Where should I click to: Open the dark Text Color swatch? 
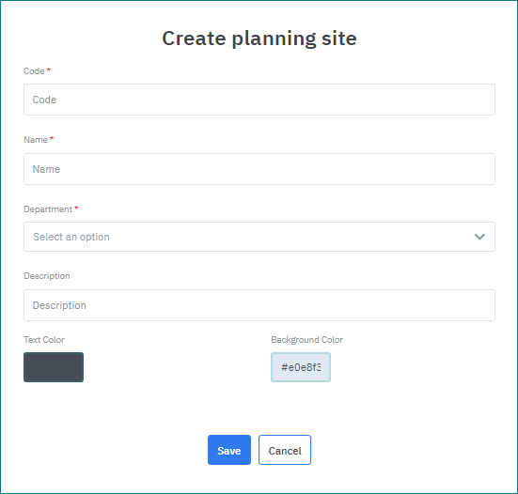pyautogui.click(x=54, y=367)
